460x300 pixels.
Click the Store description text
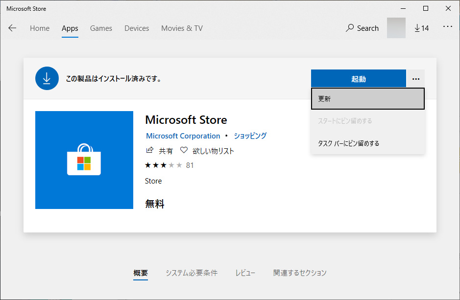[153, 181]
